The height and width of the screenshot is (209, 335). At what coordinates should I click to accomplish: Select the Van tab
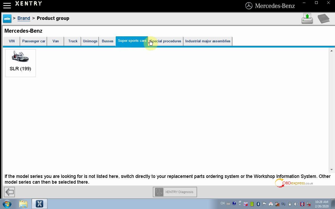coord(55,41)
